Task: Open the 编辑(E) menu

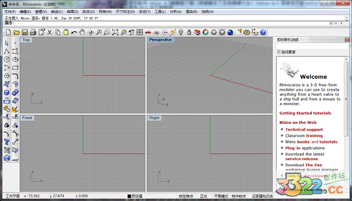Action: (x=25, y=12)
